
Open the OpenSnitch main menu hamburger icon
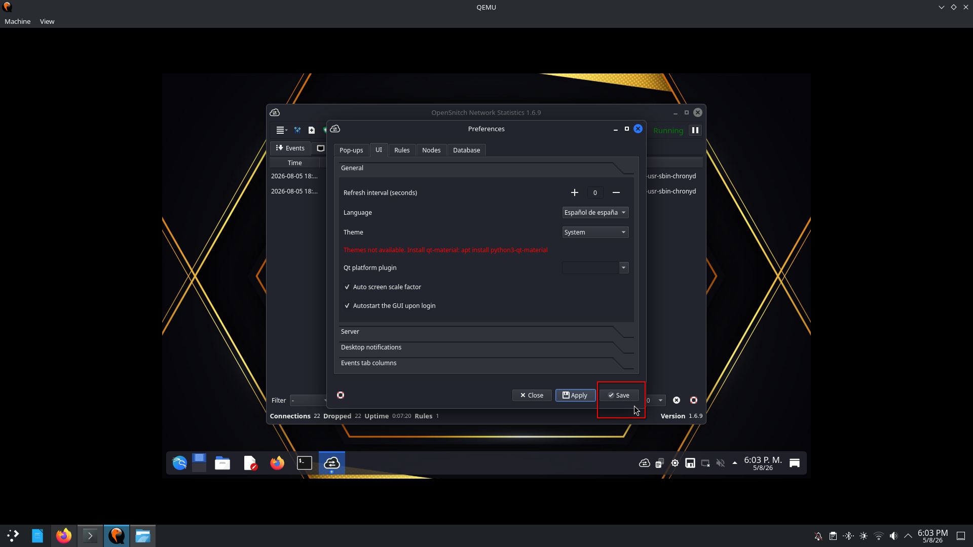[281, 130]
